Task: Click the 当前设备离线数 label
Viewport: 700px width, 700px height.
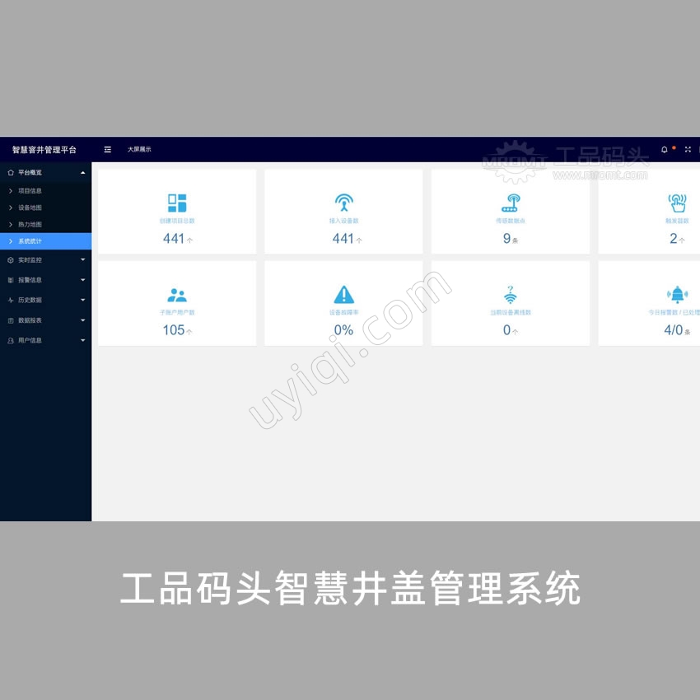Action: coord(511,312)
